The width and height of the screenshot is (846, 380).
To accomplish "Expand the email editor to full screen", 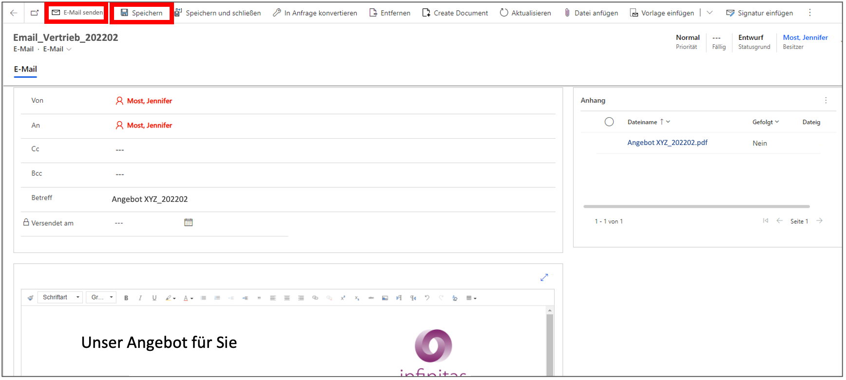I will point(544,277).
